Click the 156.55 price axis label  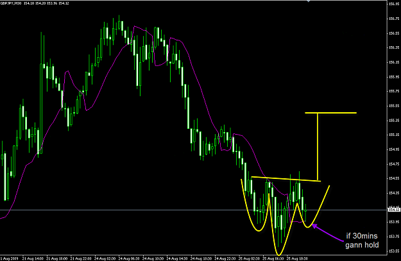(x=394, y=33)
